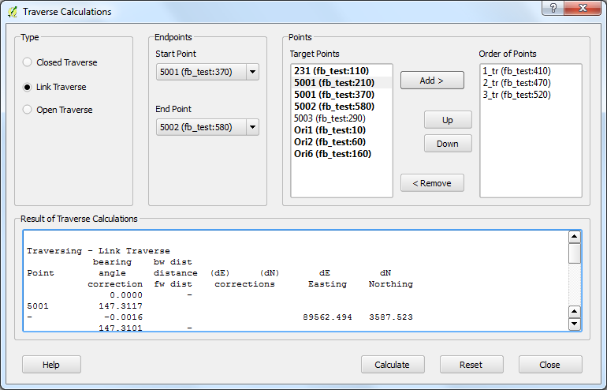Choose 3_tr (fb_test:520) in order list
This screenshot has height=390, width=607.
[516, 95]
